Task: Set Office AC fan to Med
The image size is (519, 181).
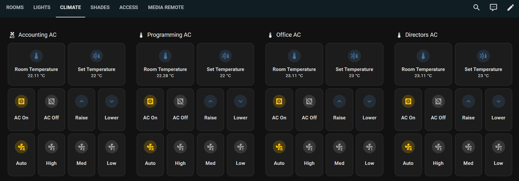Action: (x=339, y=155)
